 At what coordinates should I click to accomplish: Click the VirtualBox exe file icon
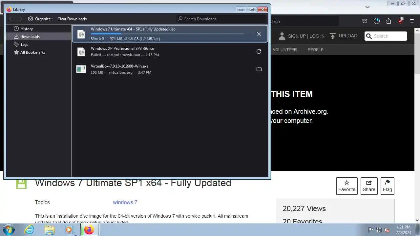point(81,69)
